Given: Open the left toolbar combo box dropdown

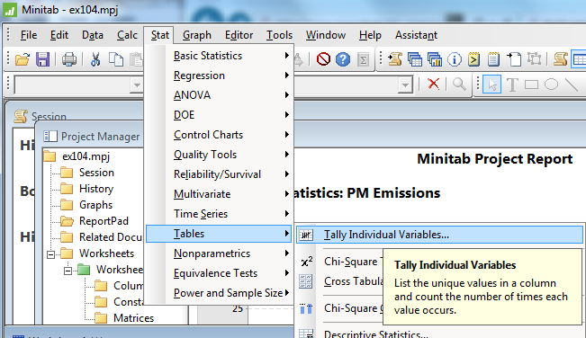Looking at the screenshot, I should click(137, 85).
